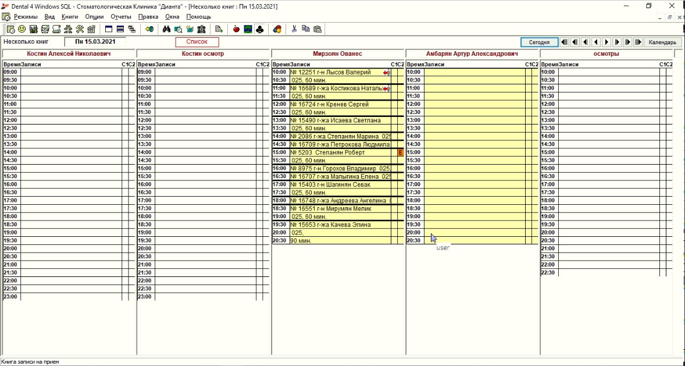Click the paste clipboard icon
The image size is (685, 366).
(317, 29)
